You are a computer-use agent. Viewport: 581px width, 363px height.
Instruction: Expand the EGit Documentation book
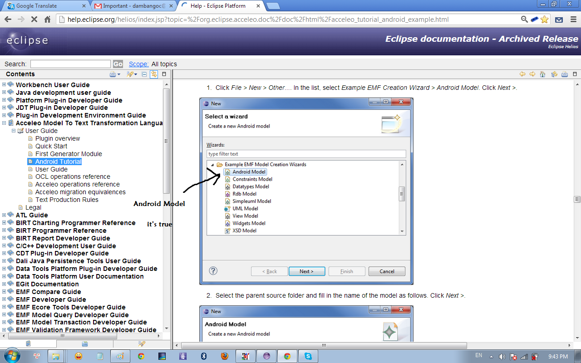tap(4, 284)
